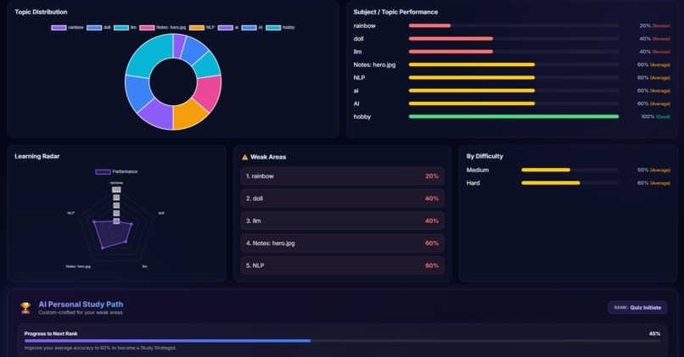Click the doll performance bar
684x357 pixels.
pyautogui.click(x=451, y=39)
